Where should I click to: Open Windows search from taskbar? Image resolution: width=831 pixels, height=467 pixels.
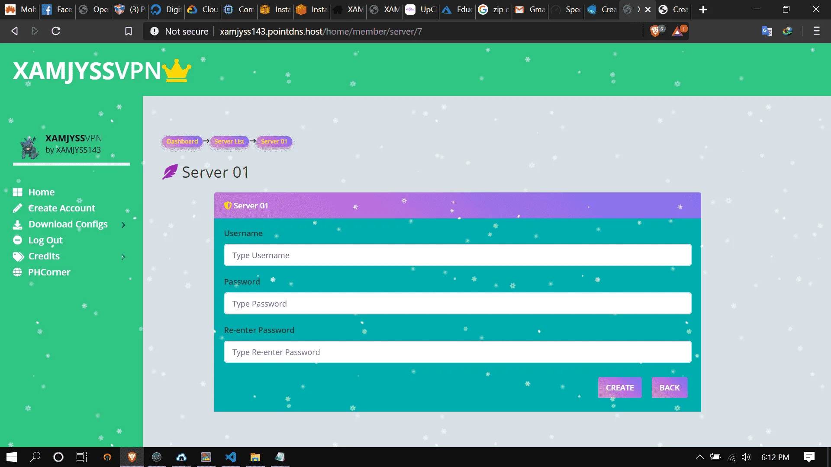coord(35,457)
